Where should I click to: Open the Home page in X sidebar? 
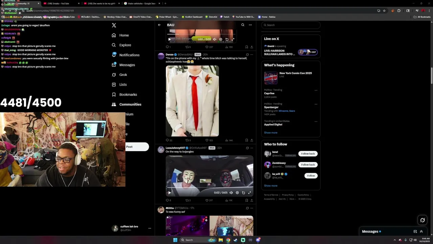click(120, 35)
